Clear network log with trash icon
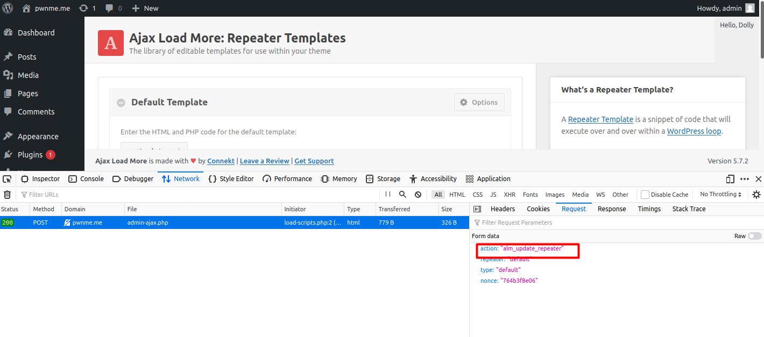This screenshot has width=764, height=337. [8, 195]
